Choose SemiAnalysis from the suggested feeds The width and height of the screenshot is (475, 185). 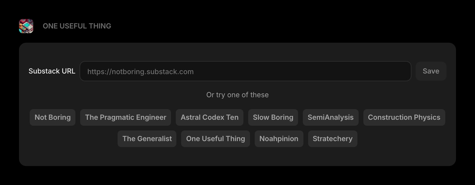[x=330, y=117]
